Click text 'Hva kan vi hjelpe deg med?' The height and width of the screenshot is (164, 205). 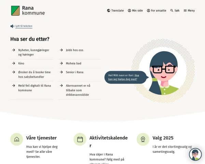(42, 149)
